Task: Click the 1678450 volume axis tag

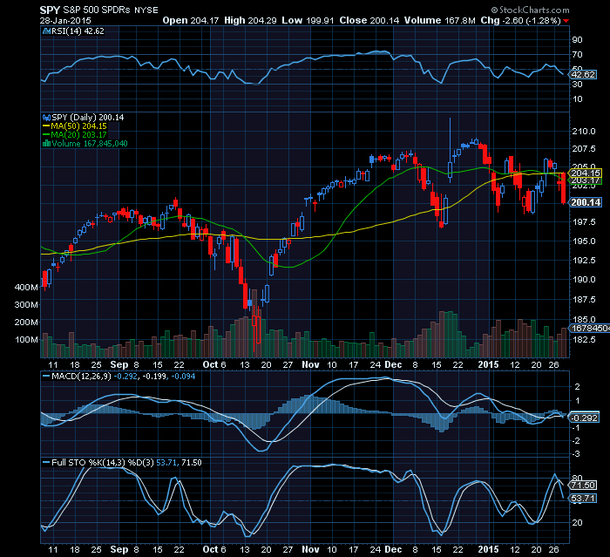Action: click(x=589, y=329)
